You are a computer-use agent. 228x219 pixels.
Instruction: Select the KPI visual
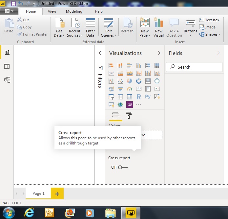click(x=157, y=89)
